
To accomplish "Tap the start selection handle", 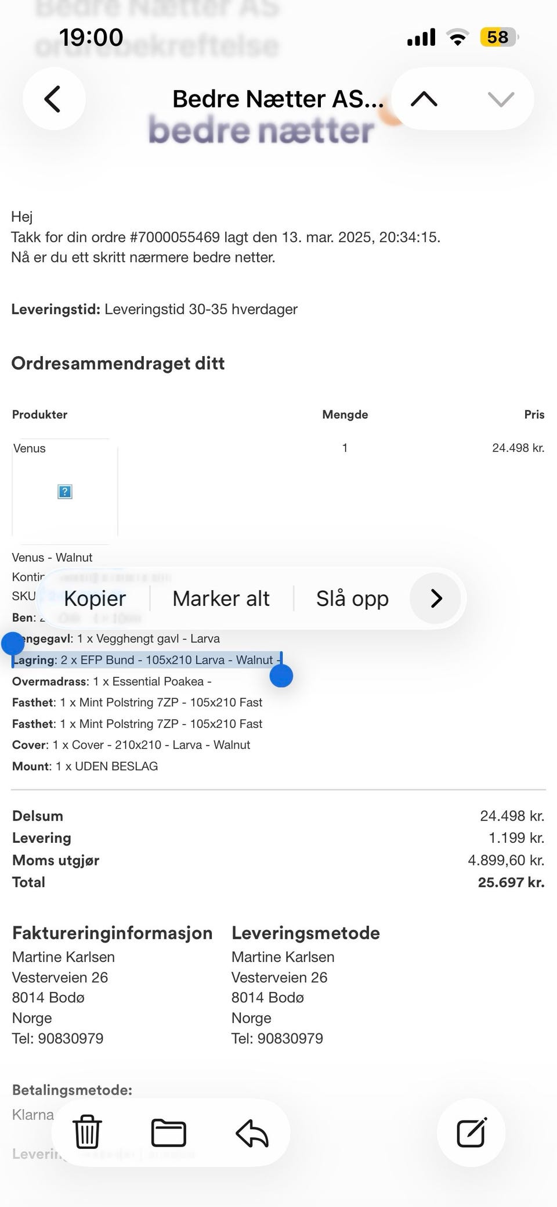I will pyautogui.click(x=12, y=644).
